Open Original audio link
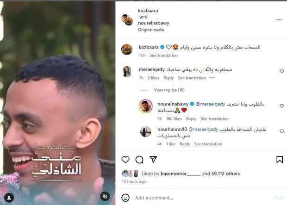This screenshot has width=287, height=205. (x=151, y=30)
